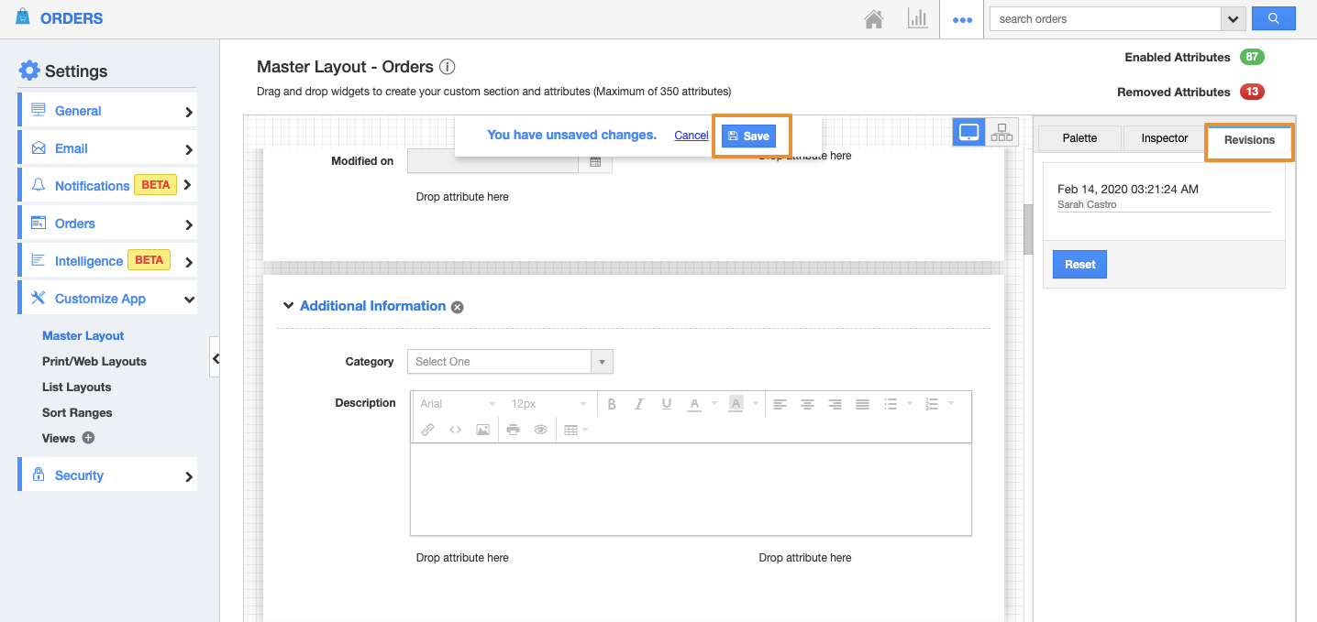
Task: Click the home icon in top bar
Action: (874, 19)
